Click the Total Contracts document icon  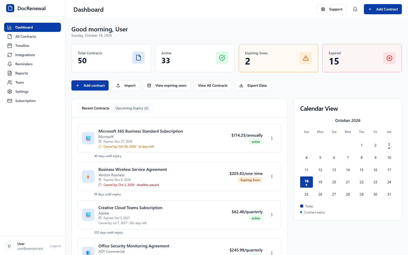[x=138, y=58]
